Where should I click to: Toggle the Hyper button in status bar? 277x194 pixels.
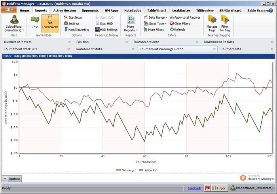point(219,188)
